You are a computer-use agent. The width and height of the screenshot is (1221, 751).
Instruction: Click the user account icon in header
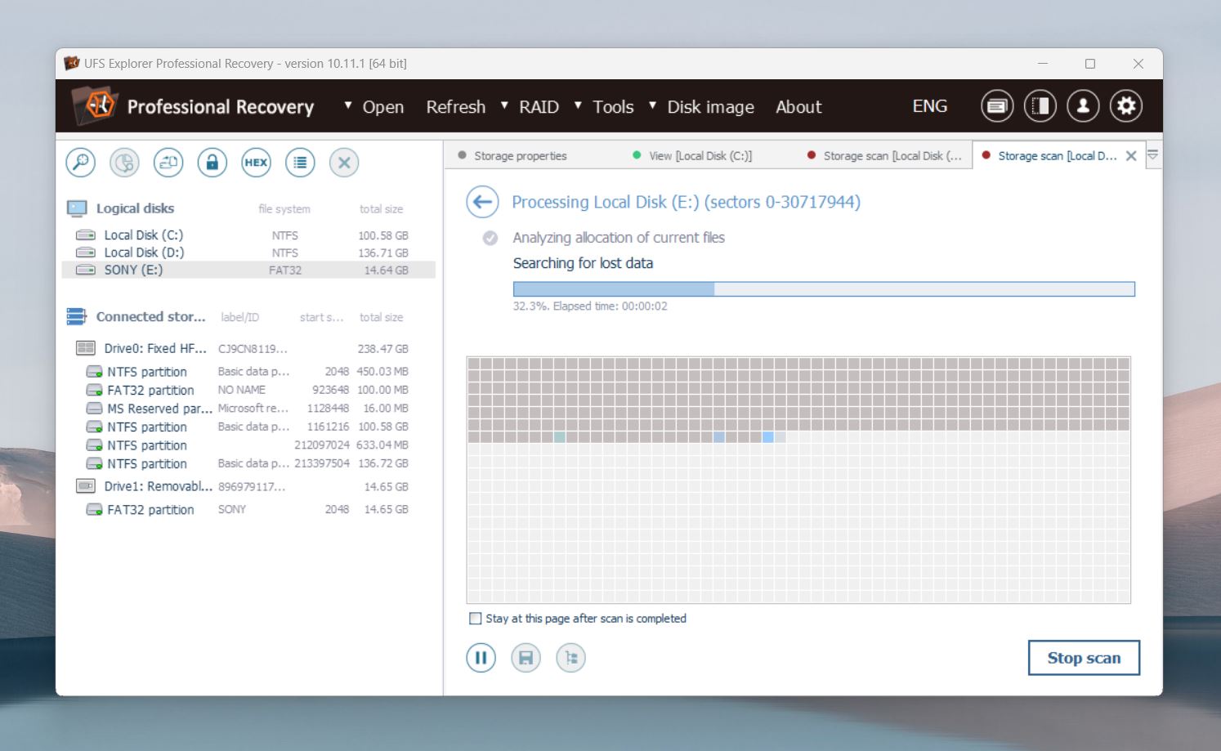1082,106
